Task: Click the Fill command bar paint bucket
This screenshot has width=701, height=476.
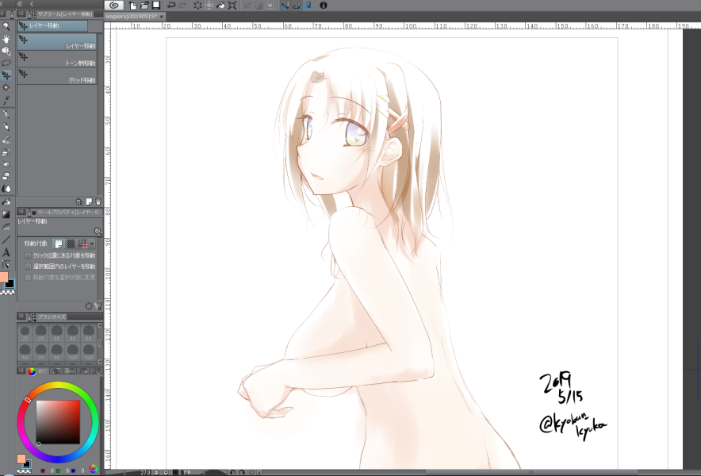Action: coord(220,6)
